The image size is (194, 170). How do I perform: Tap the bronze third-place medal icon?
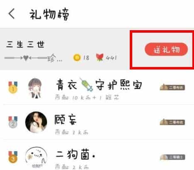[13, 157]
